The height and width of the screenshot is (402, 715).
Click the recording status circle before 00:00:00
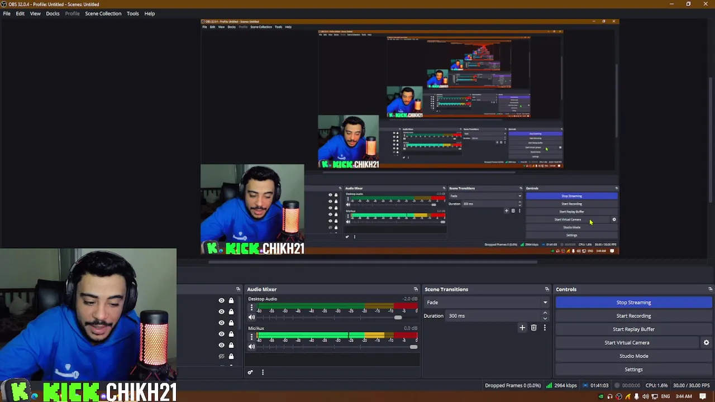tap(617, 385)
